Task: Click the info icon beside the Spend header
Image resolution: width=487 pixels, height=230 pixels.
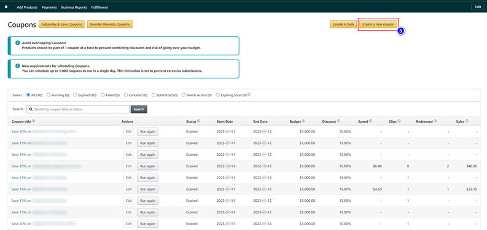Action: (x=371, y=121)
